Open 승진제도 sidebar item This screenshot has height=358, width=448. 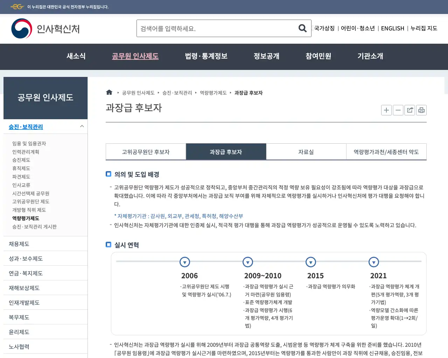point(21,160)
